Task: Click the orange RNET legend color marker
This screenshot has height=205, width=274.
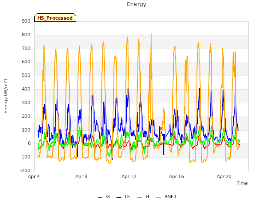Action: tap(158, 197)
